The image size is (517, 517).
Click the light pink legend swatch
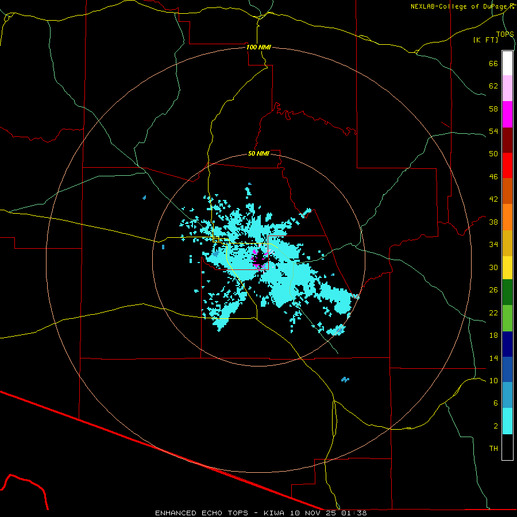coord(507,88)
